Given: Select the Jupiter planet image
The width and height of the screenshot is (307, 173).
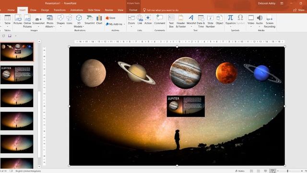Looking at the screenshot, I should 186,73.
